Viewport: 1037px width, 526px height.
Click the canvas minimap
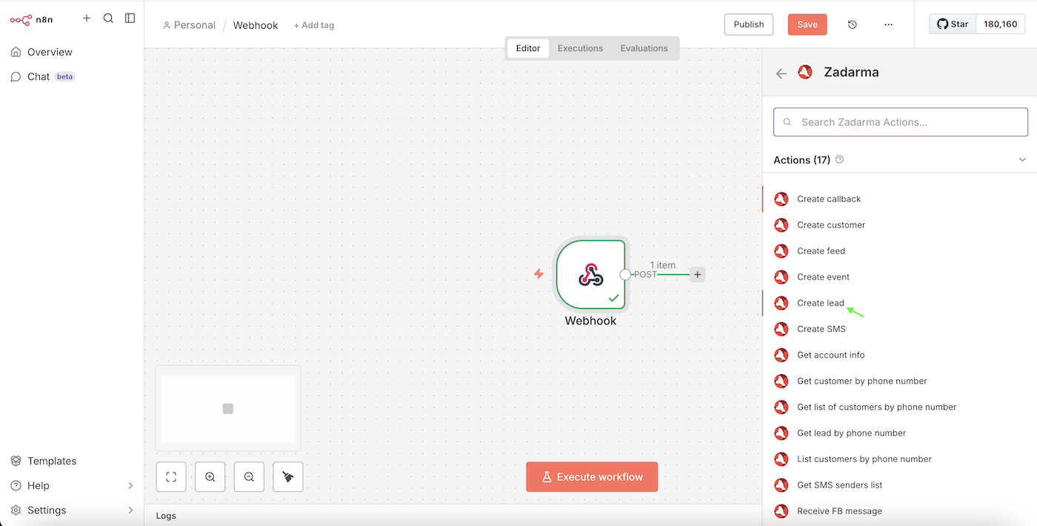228,408
